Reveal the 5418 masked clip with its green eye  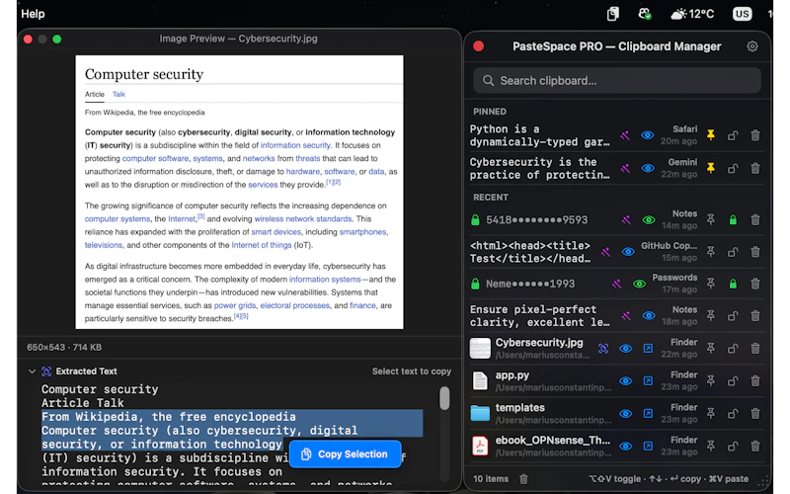pyautogui.click(x=649, y=220)
